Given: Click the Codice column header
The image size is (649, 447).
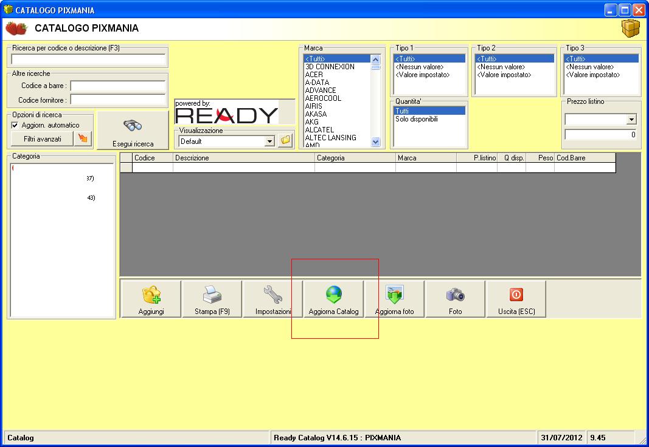Looking at the screenshot, I should click(x=152, y=158).
